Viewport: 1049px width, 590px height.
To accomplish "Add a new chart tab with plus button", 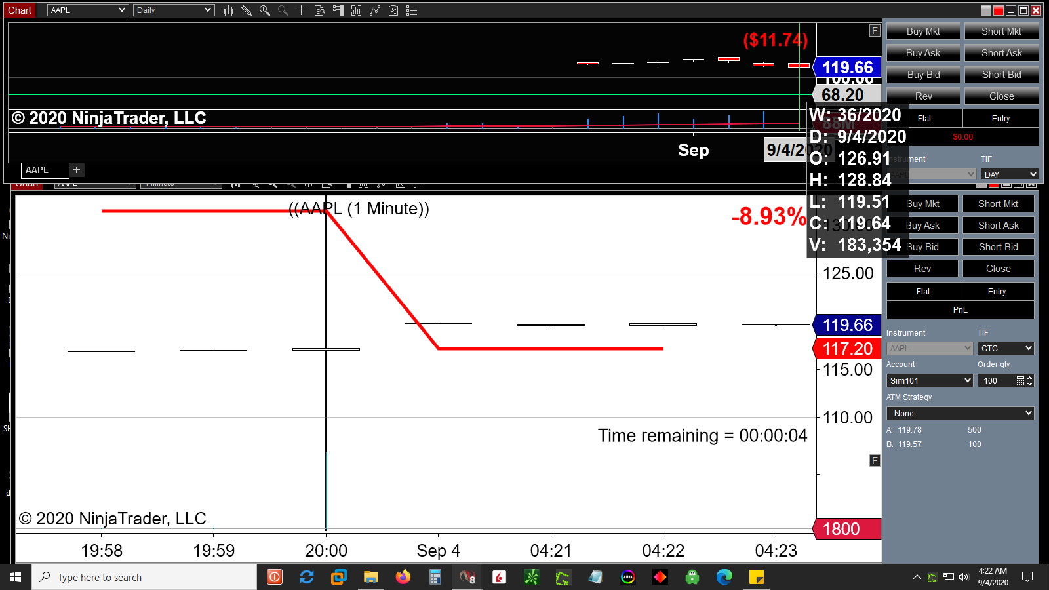I will coord(77,170).
